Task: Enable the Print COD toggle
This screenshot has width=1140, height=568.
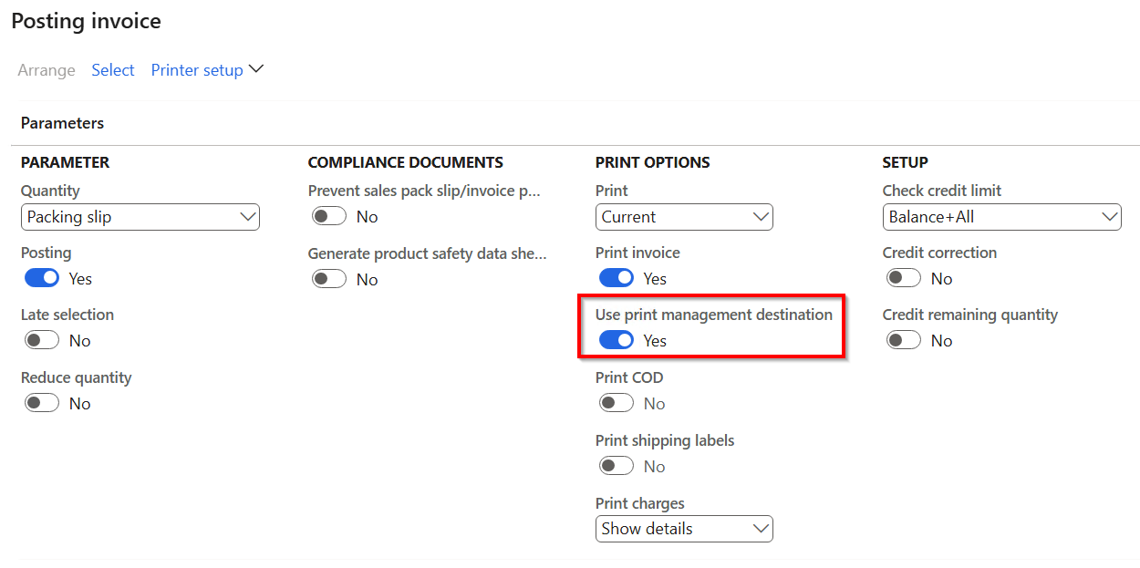Action: coord(617,403)
